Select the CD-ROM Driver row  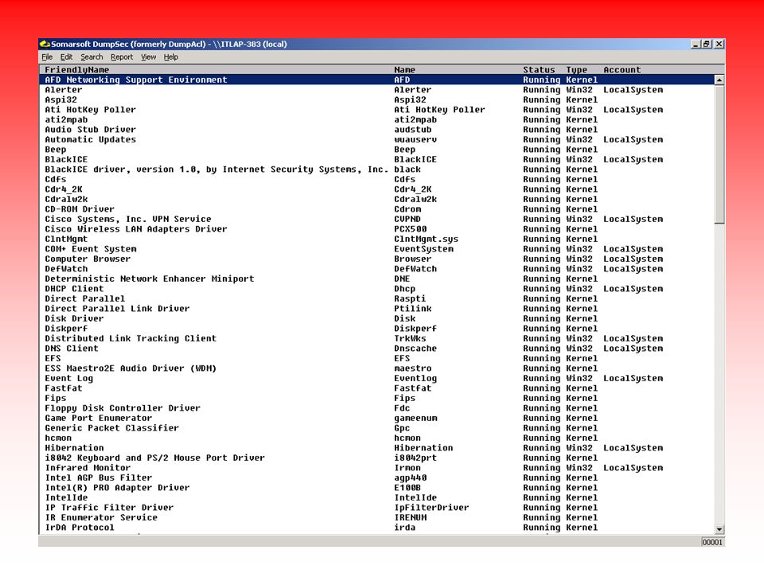click(x=376, y=209)
